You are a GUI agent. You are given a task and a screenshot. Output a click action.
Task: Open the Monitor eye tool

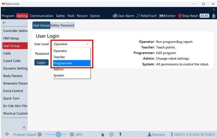[x=167, y=16]
